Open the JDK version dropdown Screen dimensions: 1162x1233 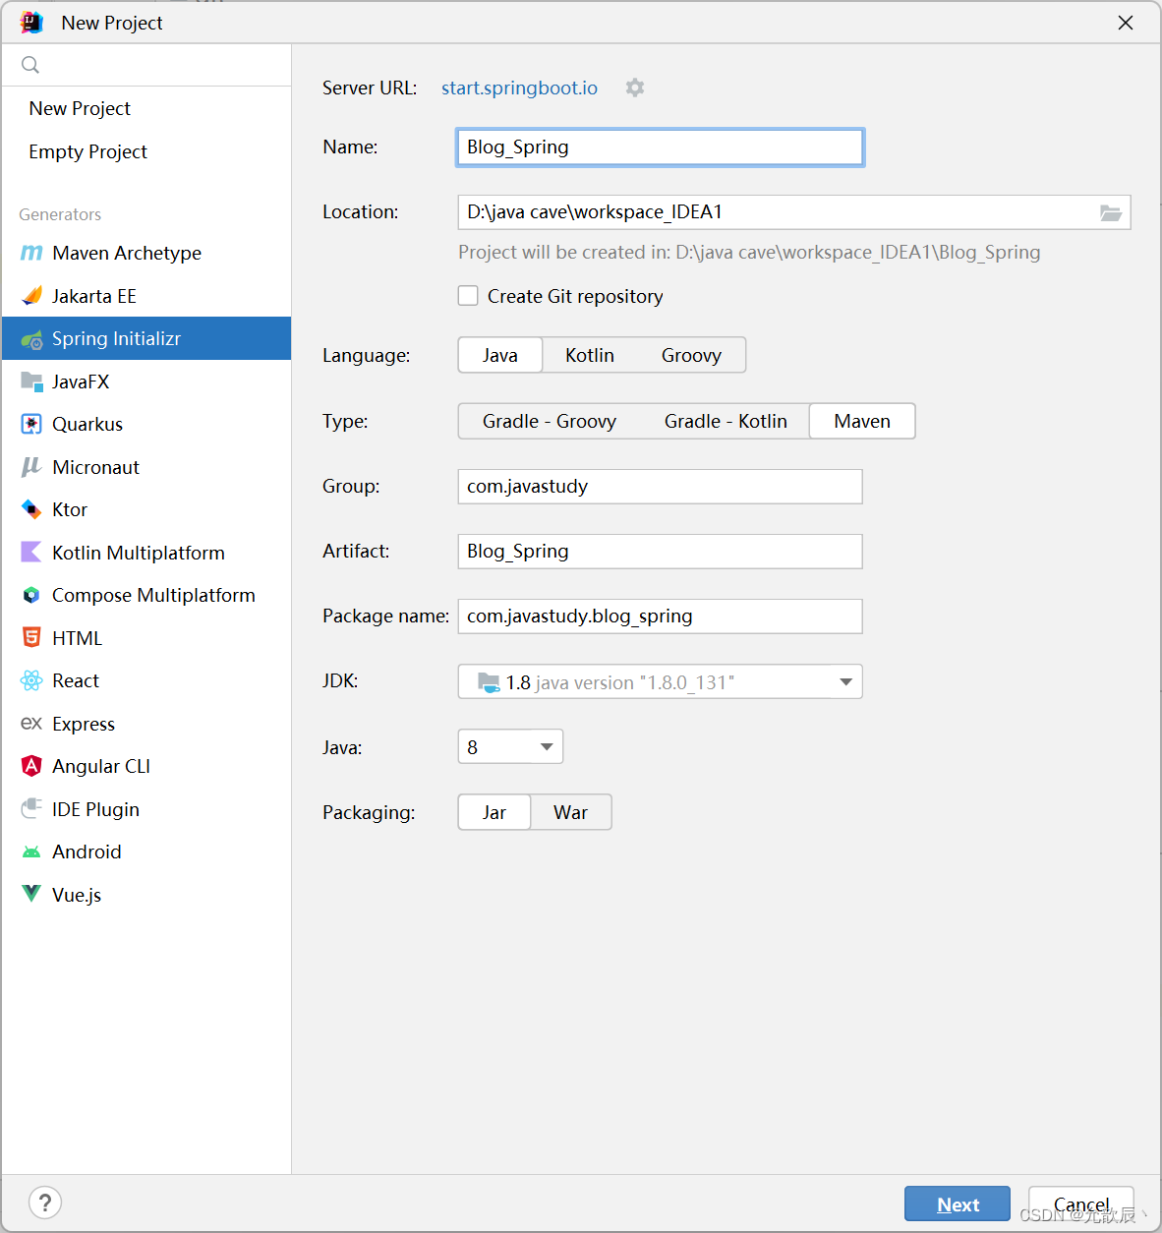(x=660, y=681)
